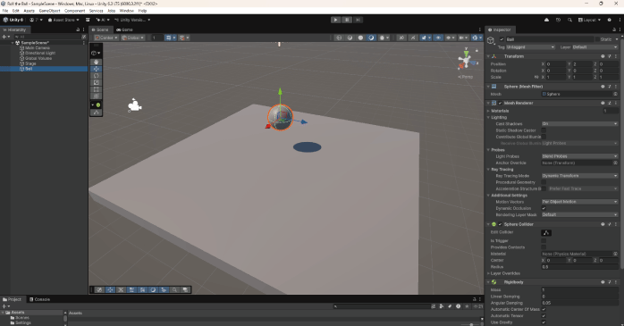Viewport: 624px width, 326px height.
Task: Lock the Inspector panel
Action: point(614,29)
